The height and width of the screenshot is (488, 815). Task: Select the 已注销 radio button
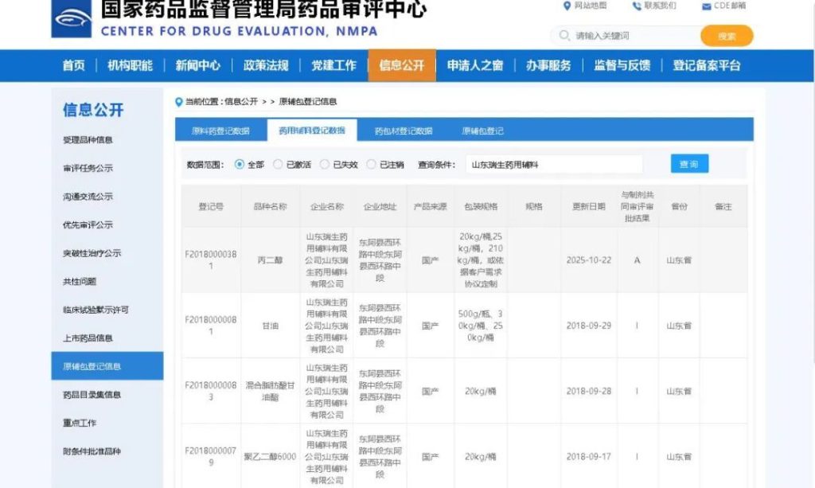tap(372, 165)
